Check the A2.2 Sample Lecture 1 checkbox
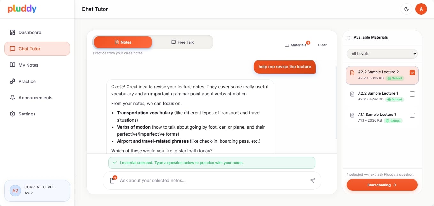The image size is (434, 206). click(x=412, y=94)
